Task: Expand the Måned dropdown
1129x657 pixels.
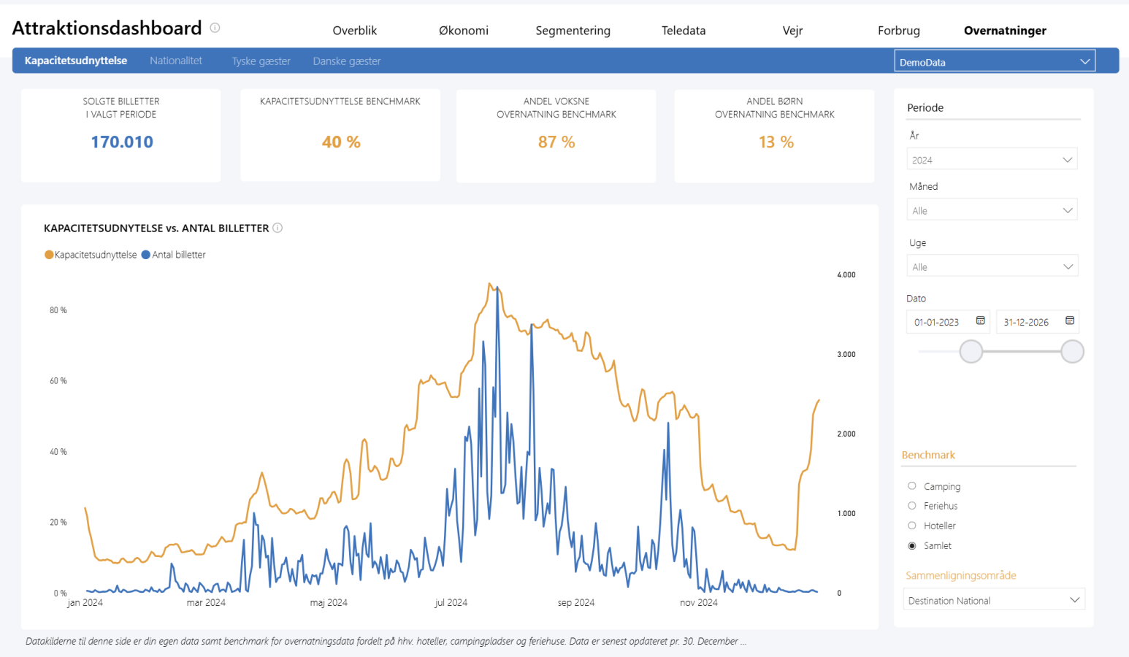Action: [992, 210]
